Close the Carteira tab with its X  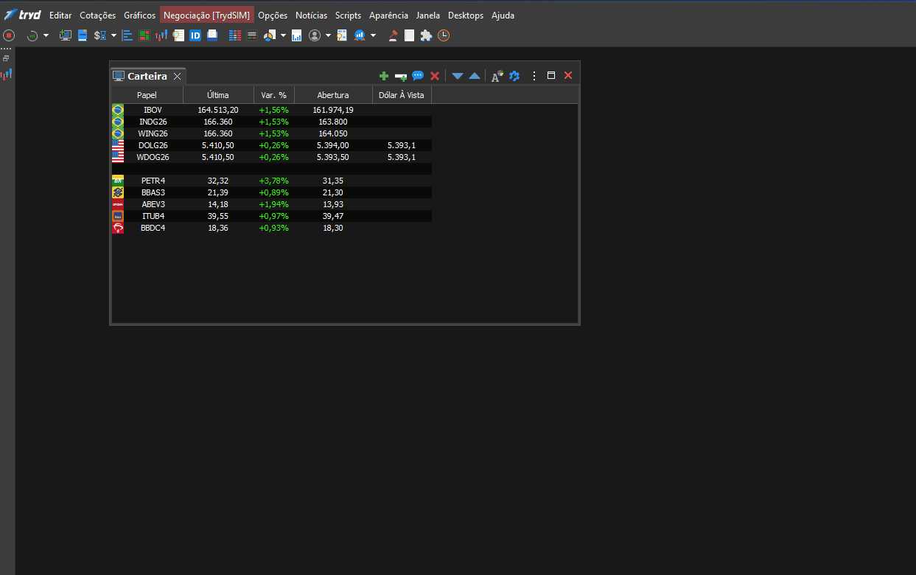(x=177, y=77)
